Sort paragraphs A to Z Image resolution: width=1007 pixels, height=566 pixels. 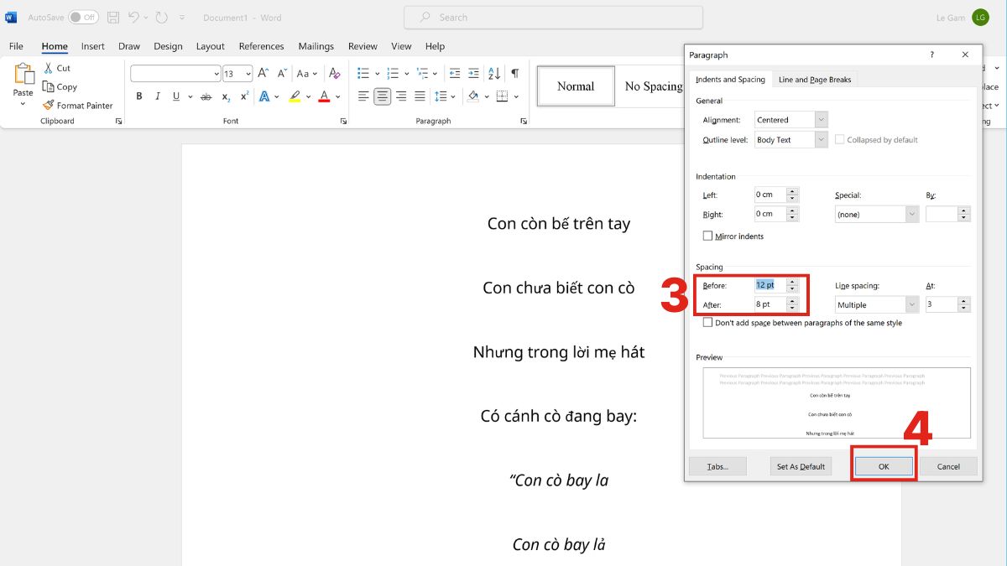(494, 73)
